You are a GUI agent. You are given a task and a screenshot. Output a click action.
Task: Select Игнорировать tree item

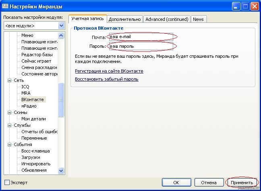click(36, 164)
